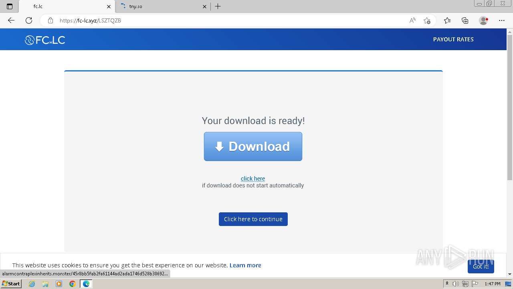
Task: Open a new browser tab
Action: click(x=218, y=6)
